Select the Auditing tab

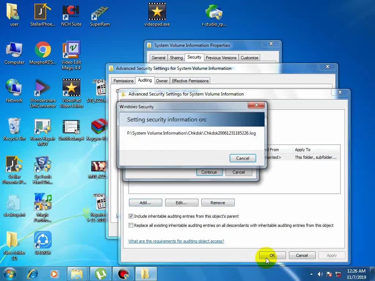[x=145, y=80]
